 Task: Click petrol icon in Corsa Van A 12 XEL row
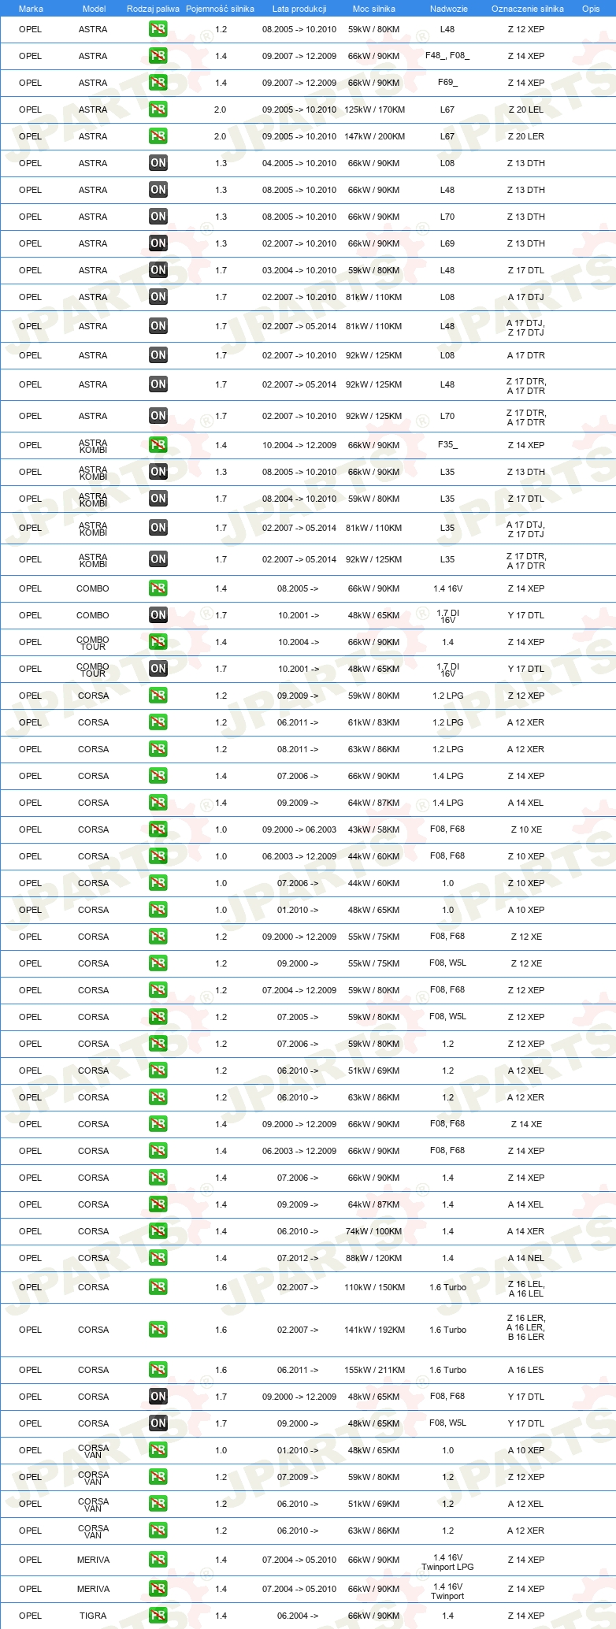coord(158,1504)
